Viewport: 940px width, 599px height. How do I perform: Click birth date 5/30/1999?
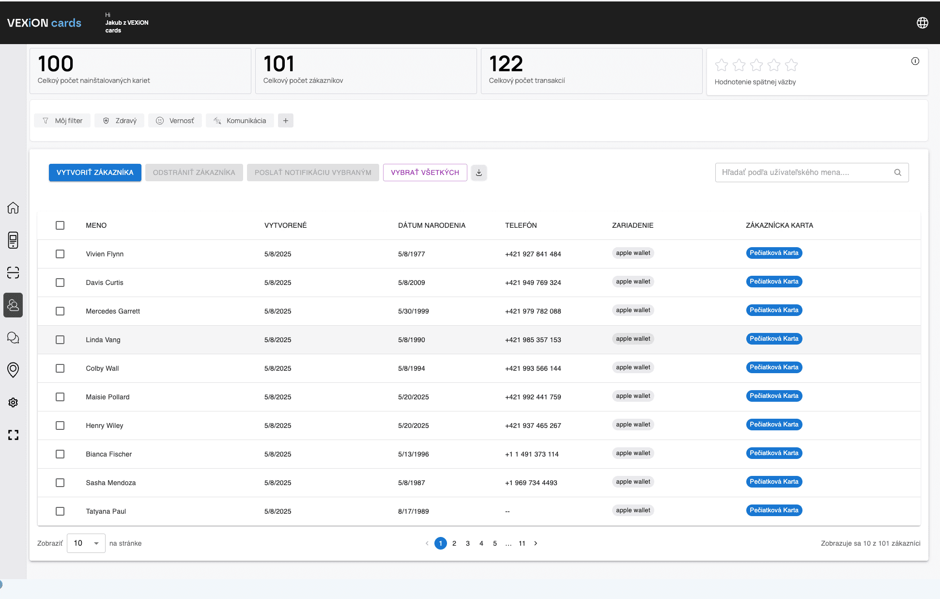point(414,311)
